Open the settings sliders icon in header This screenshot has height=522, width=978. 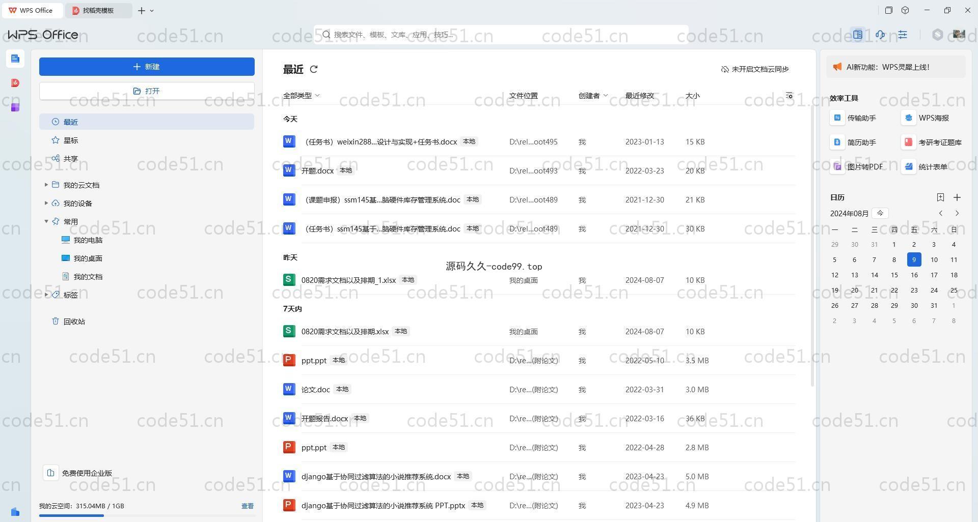[x=903, y=35]
